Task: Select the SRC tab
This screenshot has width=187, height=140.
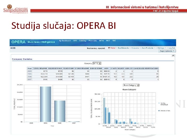Action: coord(114,41)
